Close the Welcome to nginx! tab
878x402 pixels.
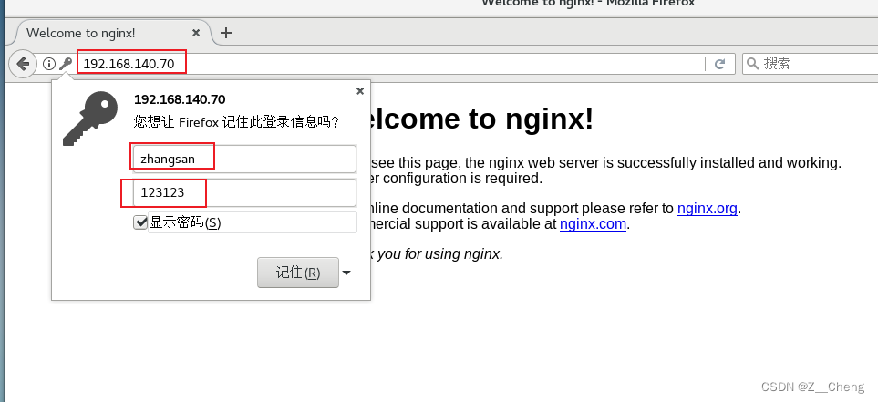click(196, 33)
